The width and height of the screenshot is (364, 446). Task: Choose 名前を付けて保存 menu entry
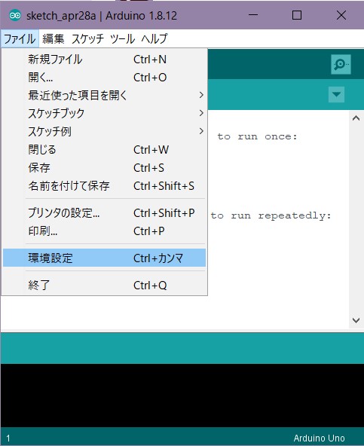[x=104, y=186]
